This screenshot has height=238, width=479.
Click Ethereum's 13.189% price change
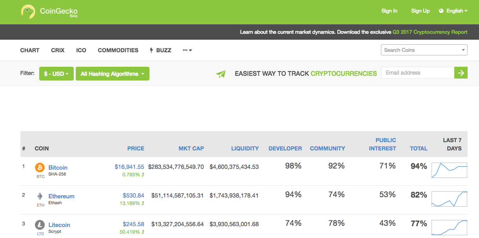coord(132,203)
